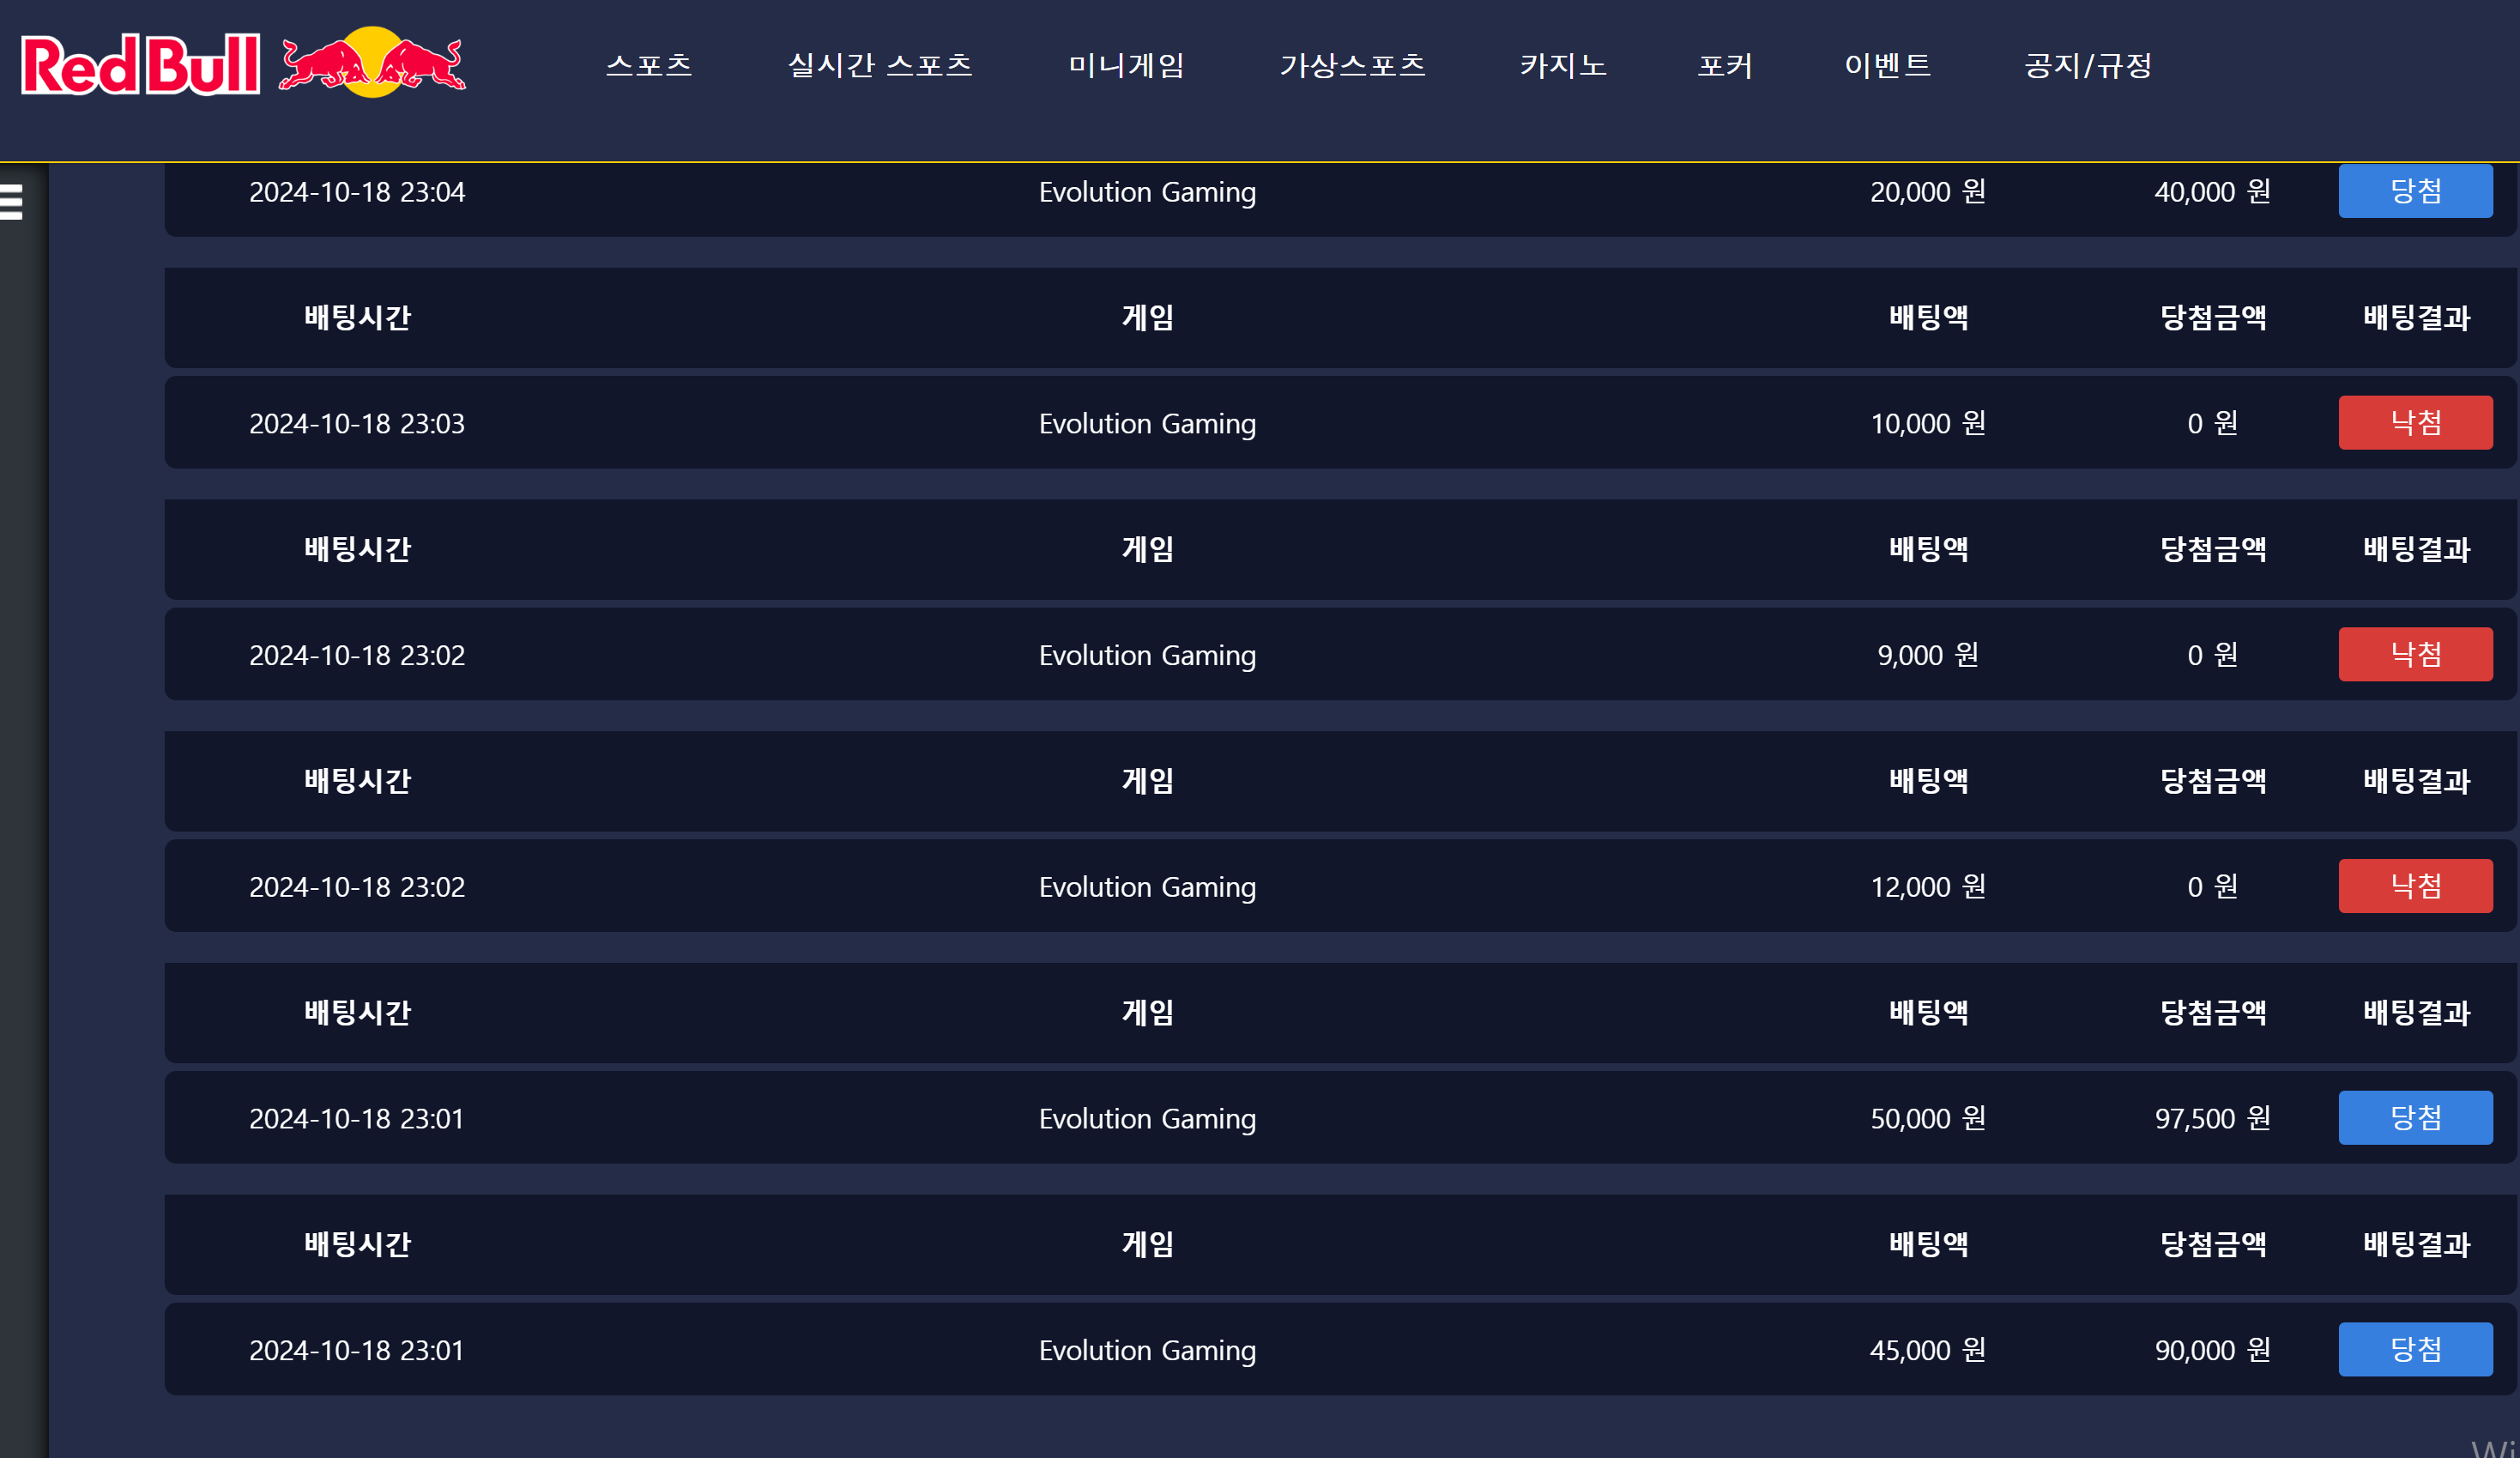Open the 스포츠 menu
Image resolution: width=2520 pixels, height=1458 pixels.
(x=649, y=66)
